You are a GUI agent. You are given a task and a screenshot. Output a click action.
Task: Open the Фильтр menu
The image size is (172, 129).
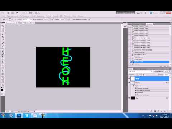click(x=48, y=16)
